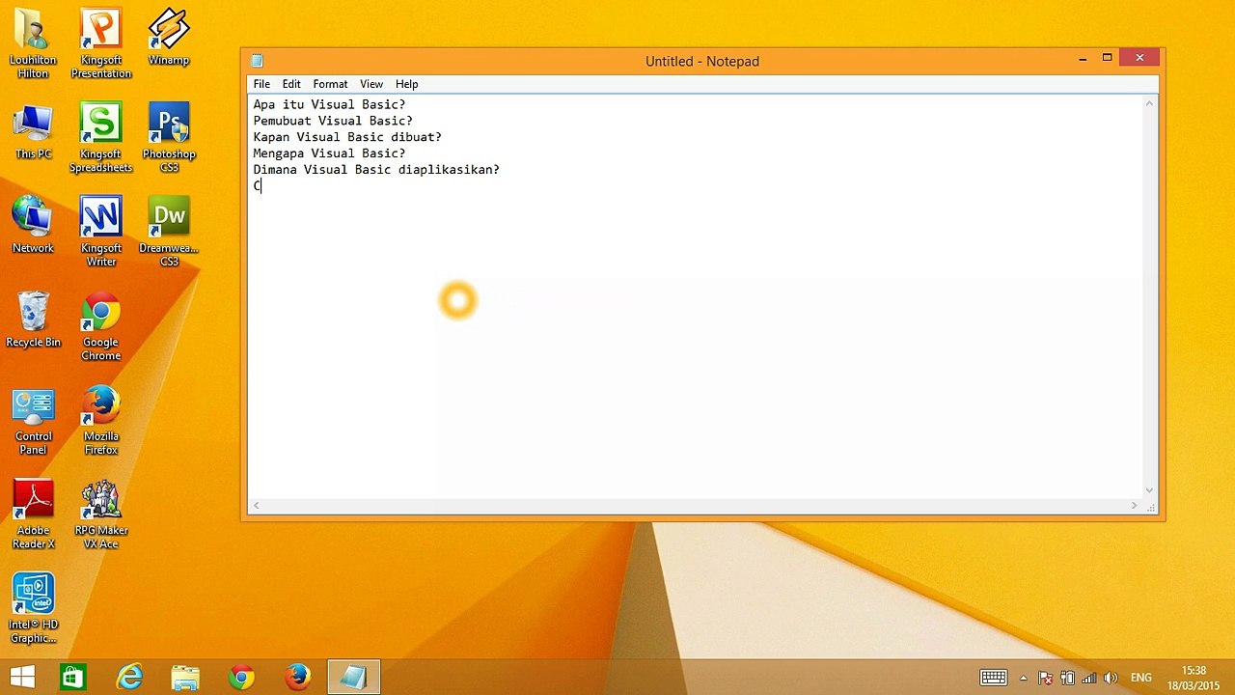Screen dimensions: 1235x695
Task: Select the Mozilla Firefox desktop shortcut
Action: (100, 421)
